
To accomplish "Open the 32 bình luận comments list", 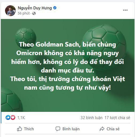I will point(91,118).
